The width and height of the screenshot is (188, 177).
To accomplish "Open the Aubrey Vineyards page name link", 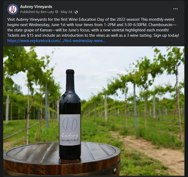I will 36,7.
